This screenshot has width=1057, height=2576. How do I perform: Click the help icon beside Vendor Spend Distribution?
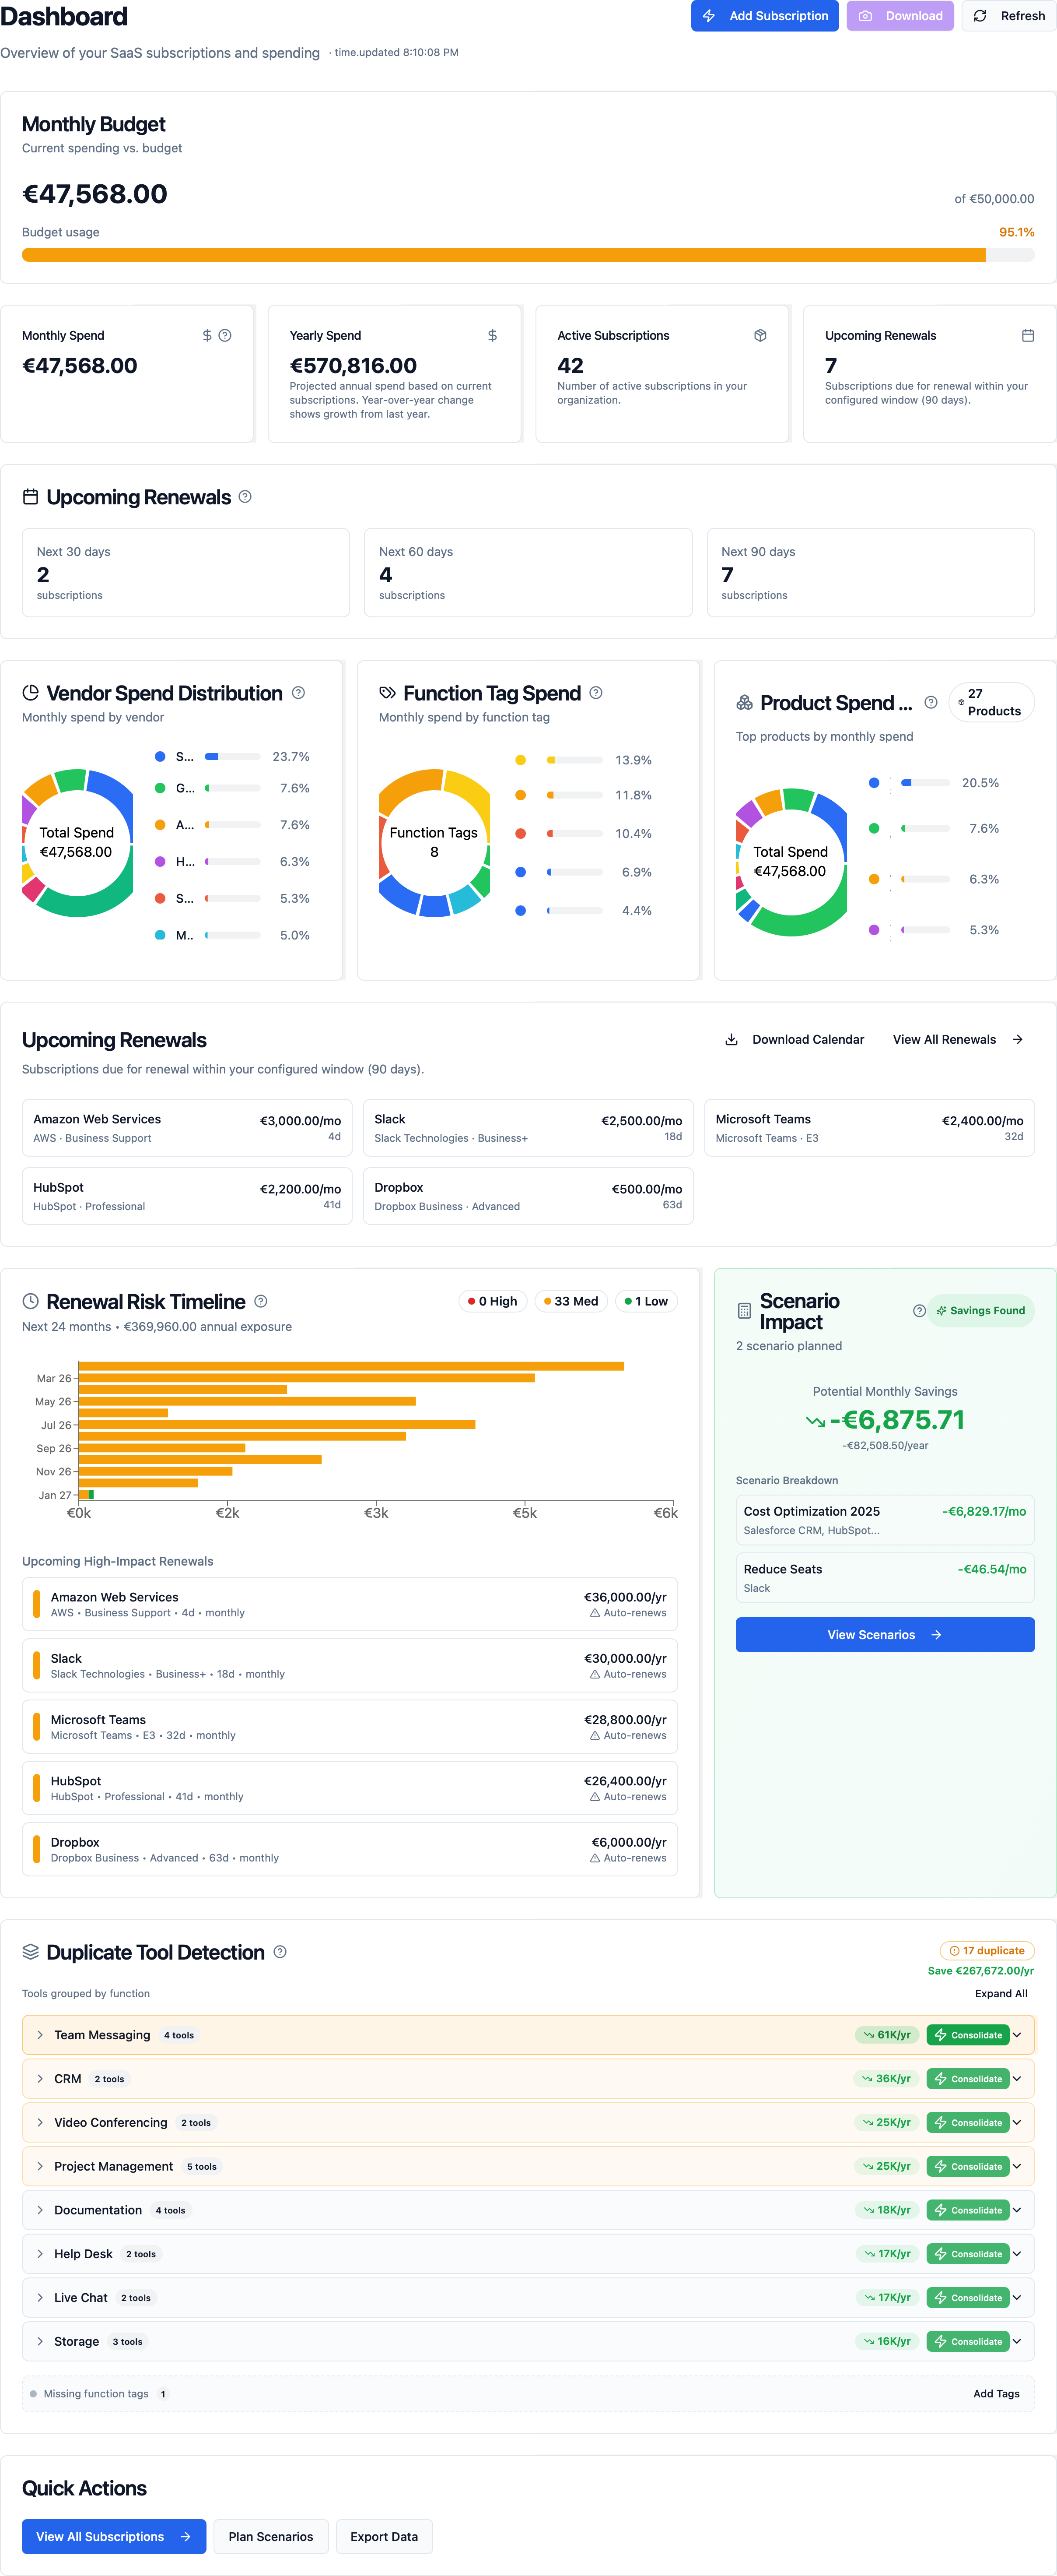point(297,692)
